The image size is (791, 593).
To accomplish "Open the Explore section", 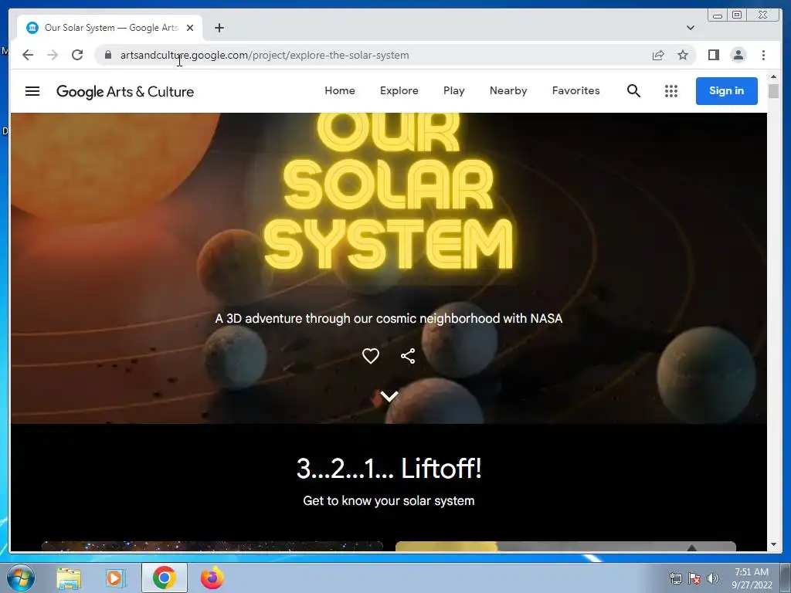I will (x=399, y=91).
